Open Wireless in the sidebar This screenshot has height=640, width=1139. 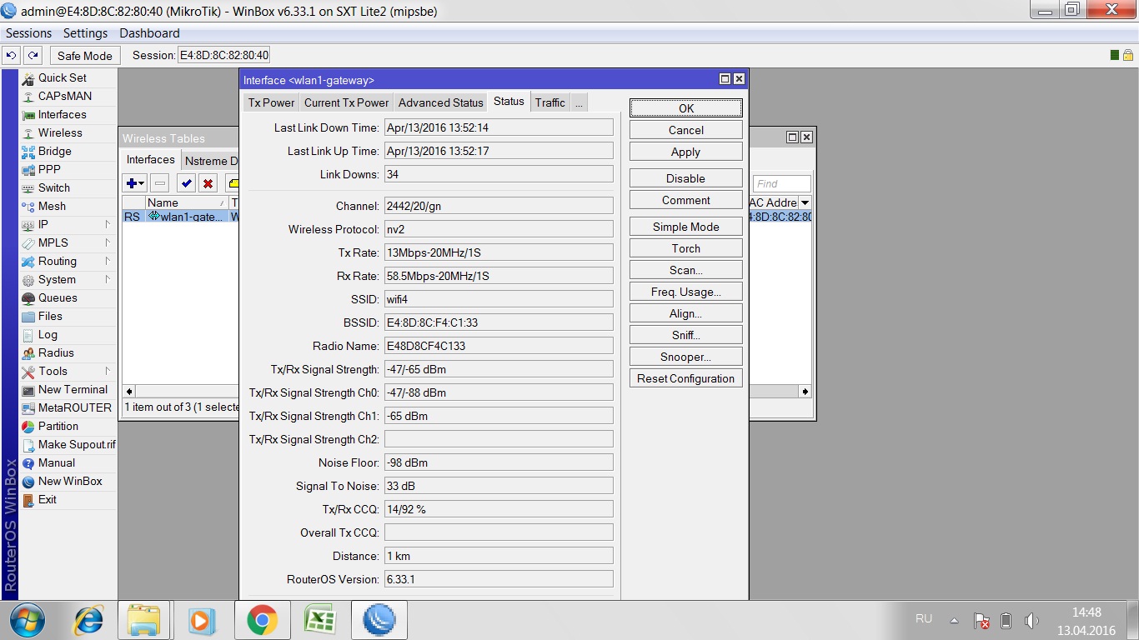tap(60, 132)
